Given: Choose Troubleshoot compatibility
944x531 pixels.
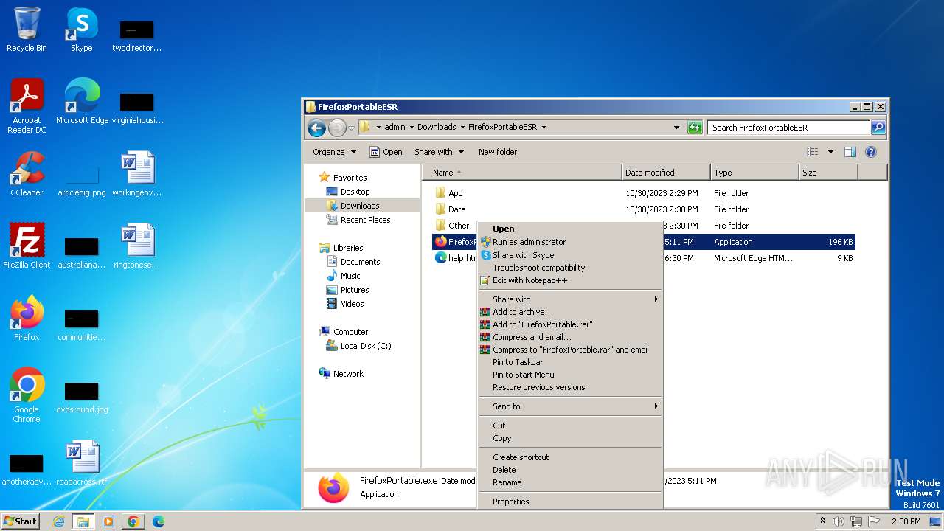Looking at the screenshot, I should point(570,268).
